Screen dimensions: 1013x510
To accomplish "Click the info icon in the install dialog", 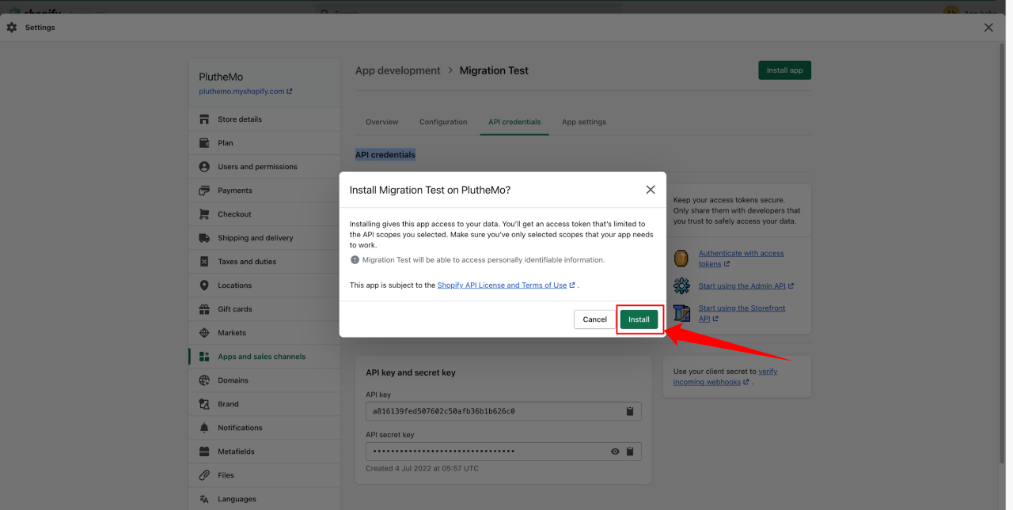I will pyautogui.click(x=355, y=259).
